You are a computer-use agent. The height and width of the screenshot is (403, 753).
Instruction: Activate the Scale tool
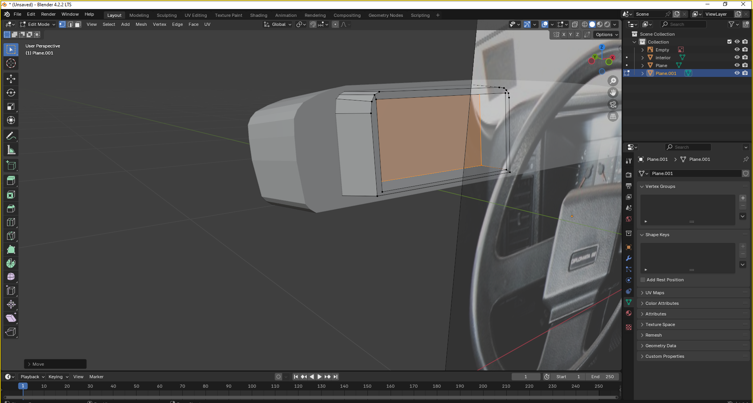11,106
